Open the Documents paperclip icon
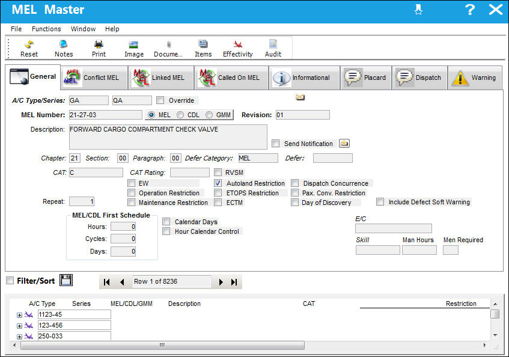The image size is (509, 357). (168, 44)
